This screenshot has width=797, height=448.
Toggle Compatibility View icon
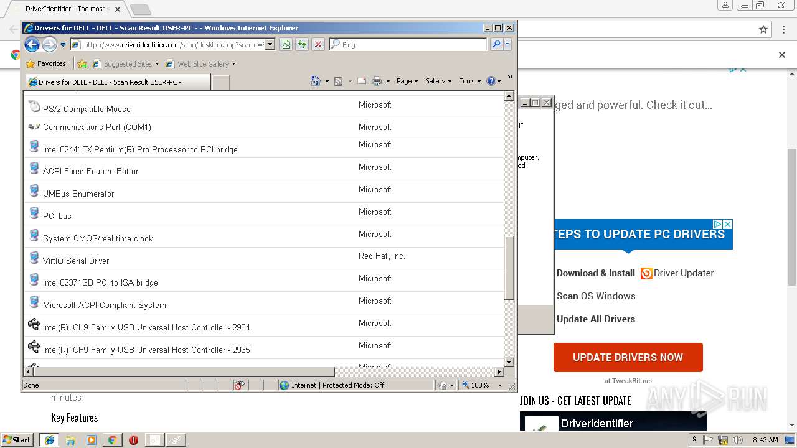tap(286, 44)
